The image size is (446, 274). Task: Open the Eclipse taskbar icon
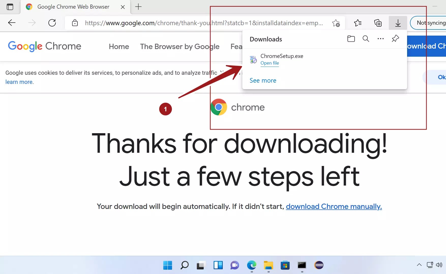(319, 265)
